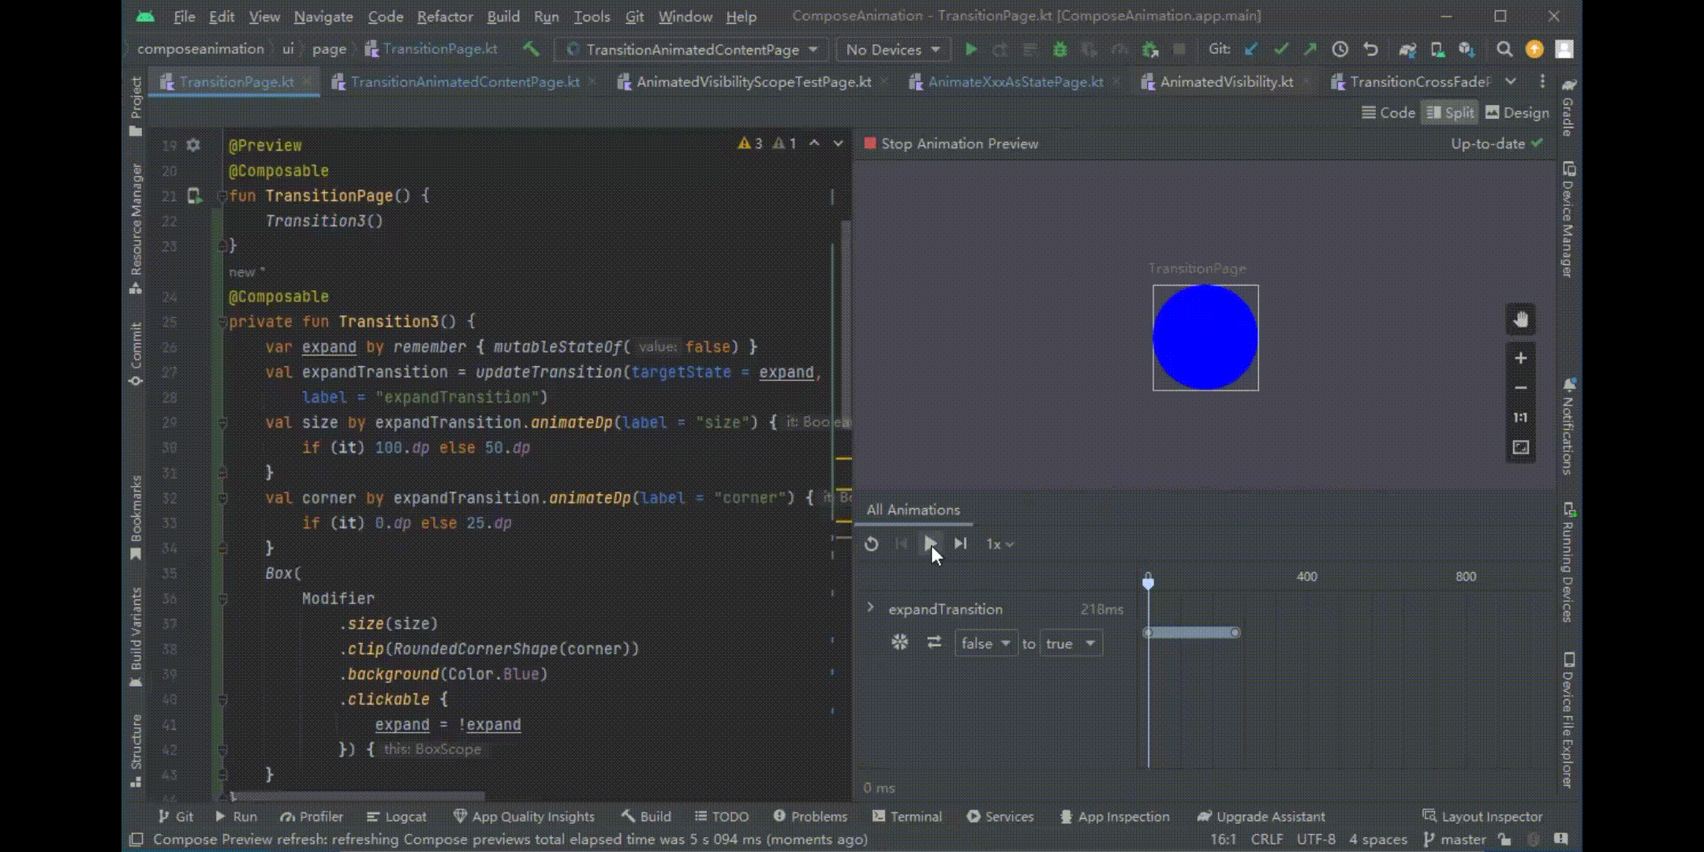Screen dimensions: 1704x852
Task: Switch editor to Code view
Action: coord(1388,113)
